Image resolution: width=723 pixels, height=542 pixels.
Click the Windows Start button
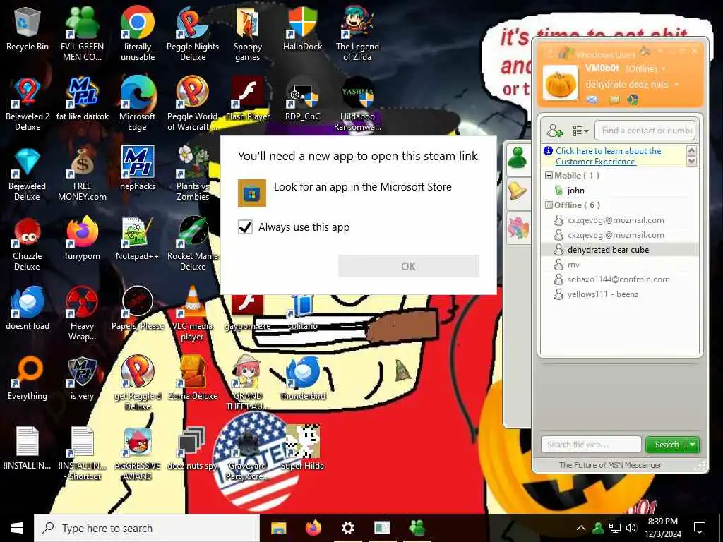tap(17, 528)
